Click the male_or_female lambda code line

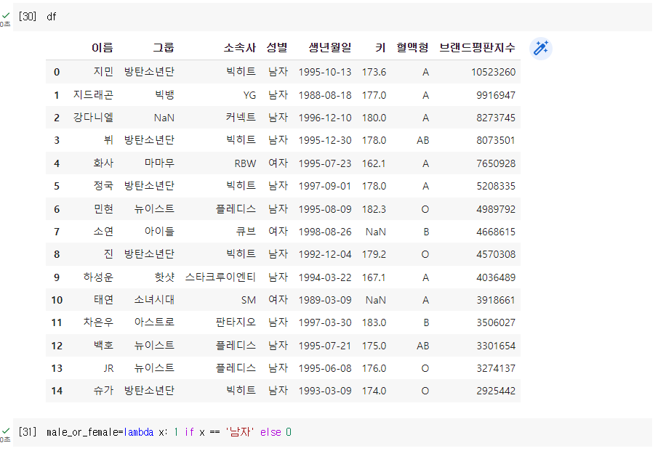coord(169,432)
